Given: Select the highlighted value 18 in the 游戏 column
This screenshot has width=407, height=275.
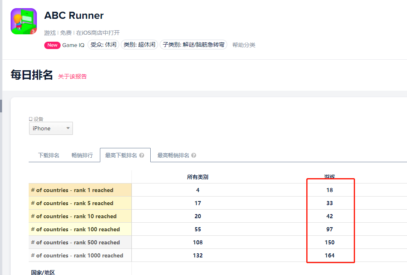Looking at the screenshot, I should [x=330, y=190].
